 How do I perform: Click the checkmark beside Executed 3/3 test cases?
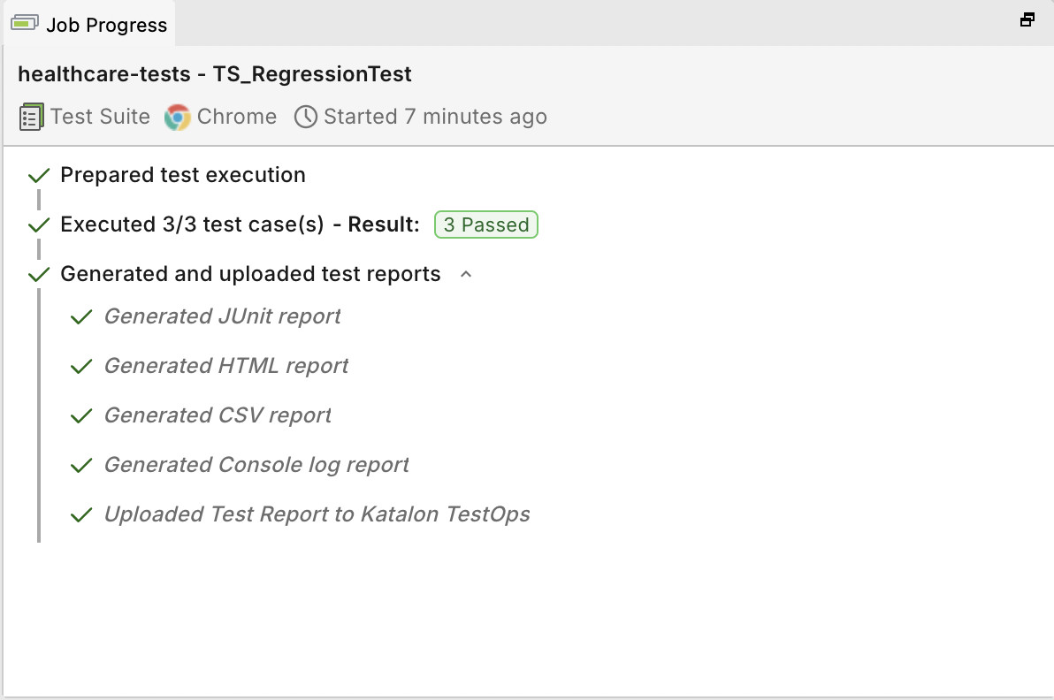39,224
